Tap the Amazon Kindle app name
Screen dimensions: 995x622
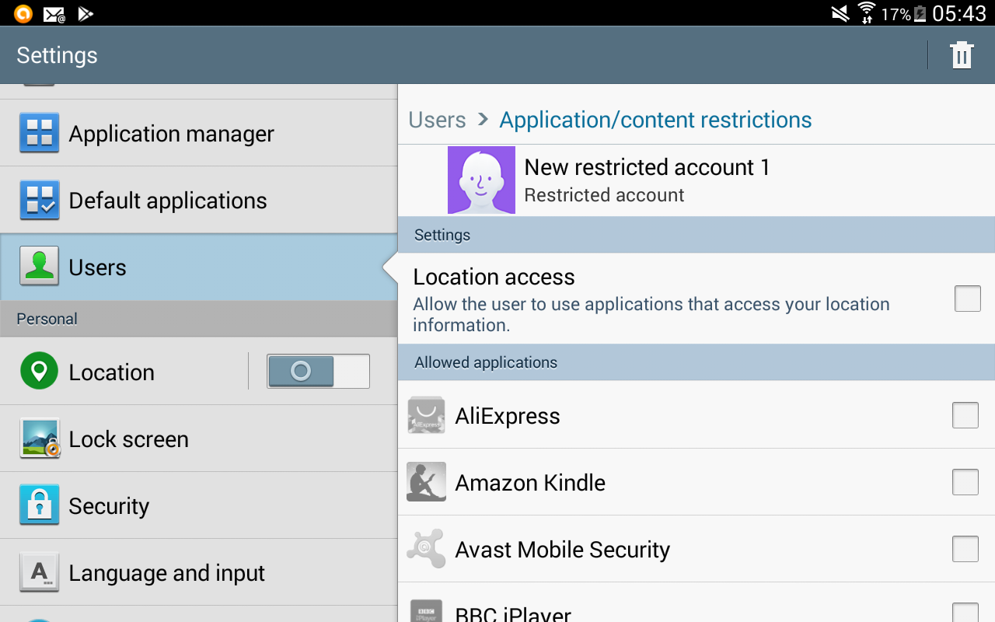click(x=530, y=482)
